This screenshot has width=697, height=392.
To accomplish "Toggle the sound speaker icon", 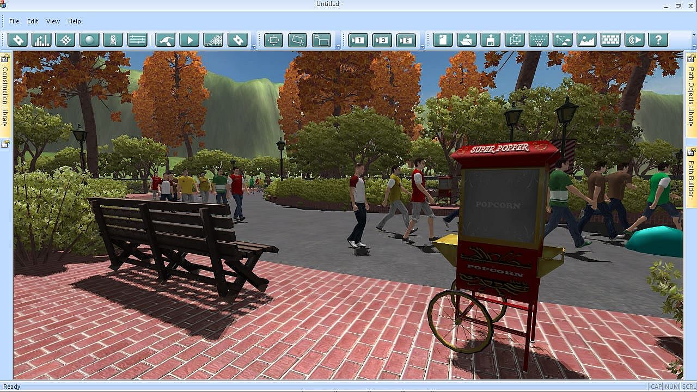I will [x=634, y=40].
